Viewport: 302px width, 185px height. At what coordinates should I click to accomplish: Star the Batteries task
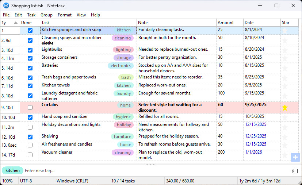click(x=285, y=68)
